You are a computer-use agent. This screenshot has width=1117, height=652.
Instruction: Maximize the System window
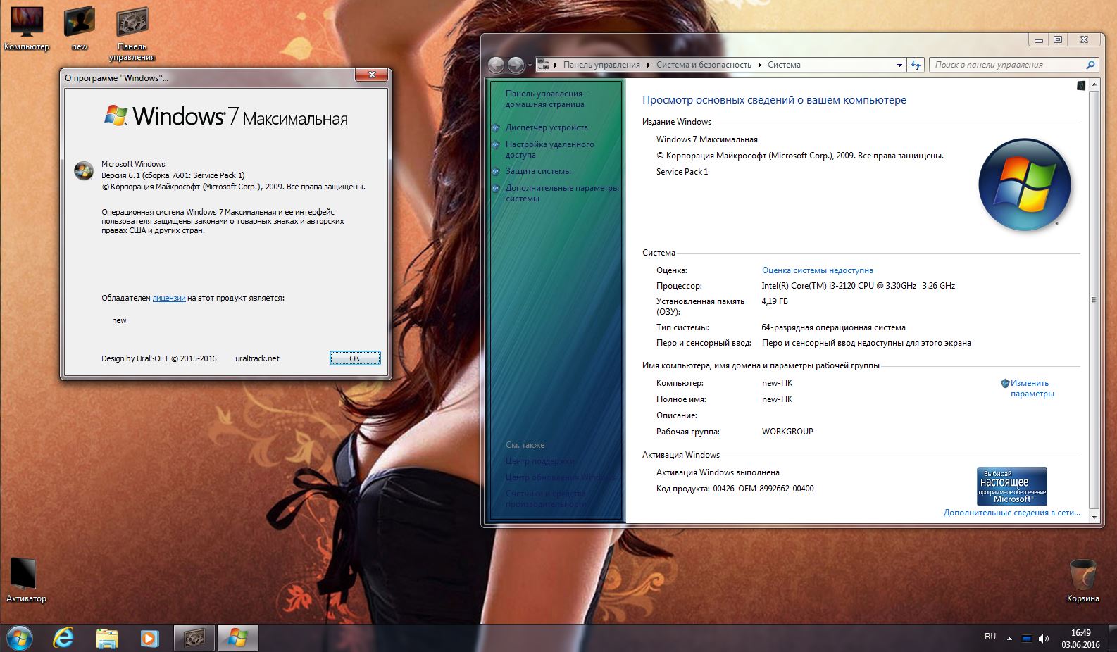coord(1057,40)
